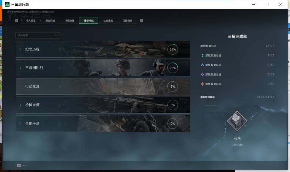Click the 三角洲成就 heading
This screenshot has height=172, width=290.
click(x=237, y=37)
